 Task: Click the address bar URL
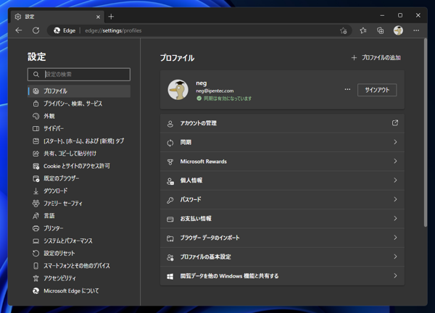tap(113, 30)
